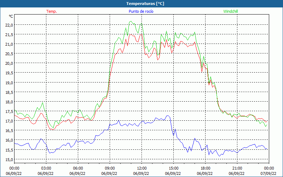Click the 'Temperaturas [°C]' chart title
Viewport: 283px width, 177px height.
click(x=145, y=4)
